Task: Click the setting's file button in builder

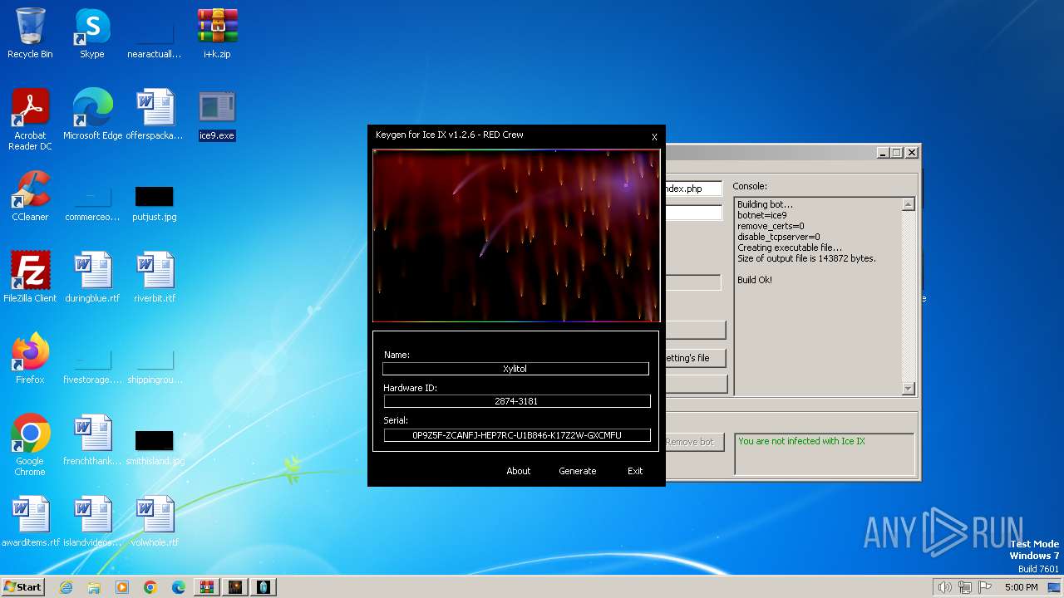Action: [x=695, y=358]
